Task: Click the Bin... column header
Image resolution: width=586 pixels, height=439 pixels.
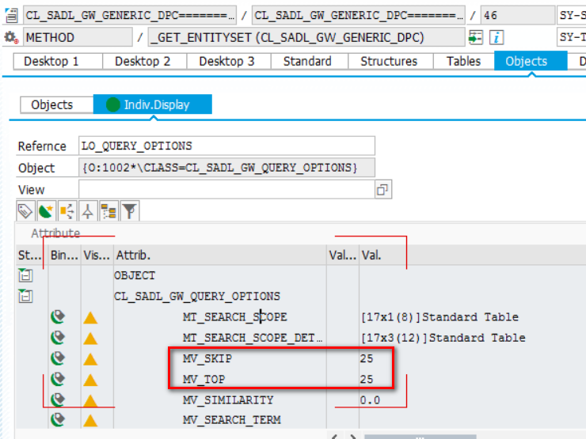Action: pyautogui.click(x=64, y=255)
